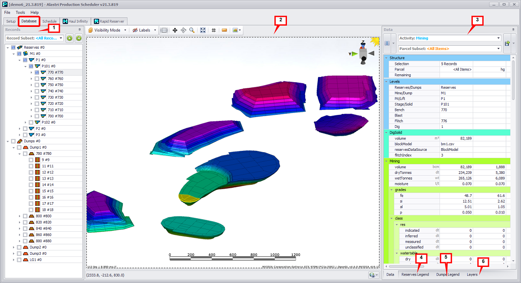Select the pan (move) tool

(175, 30)
